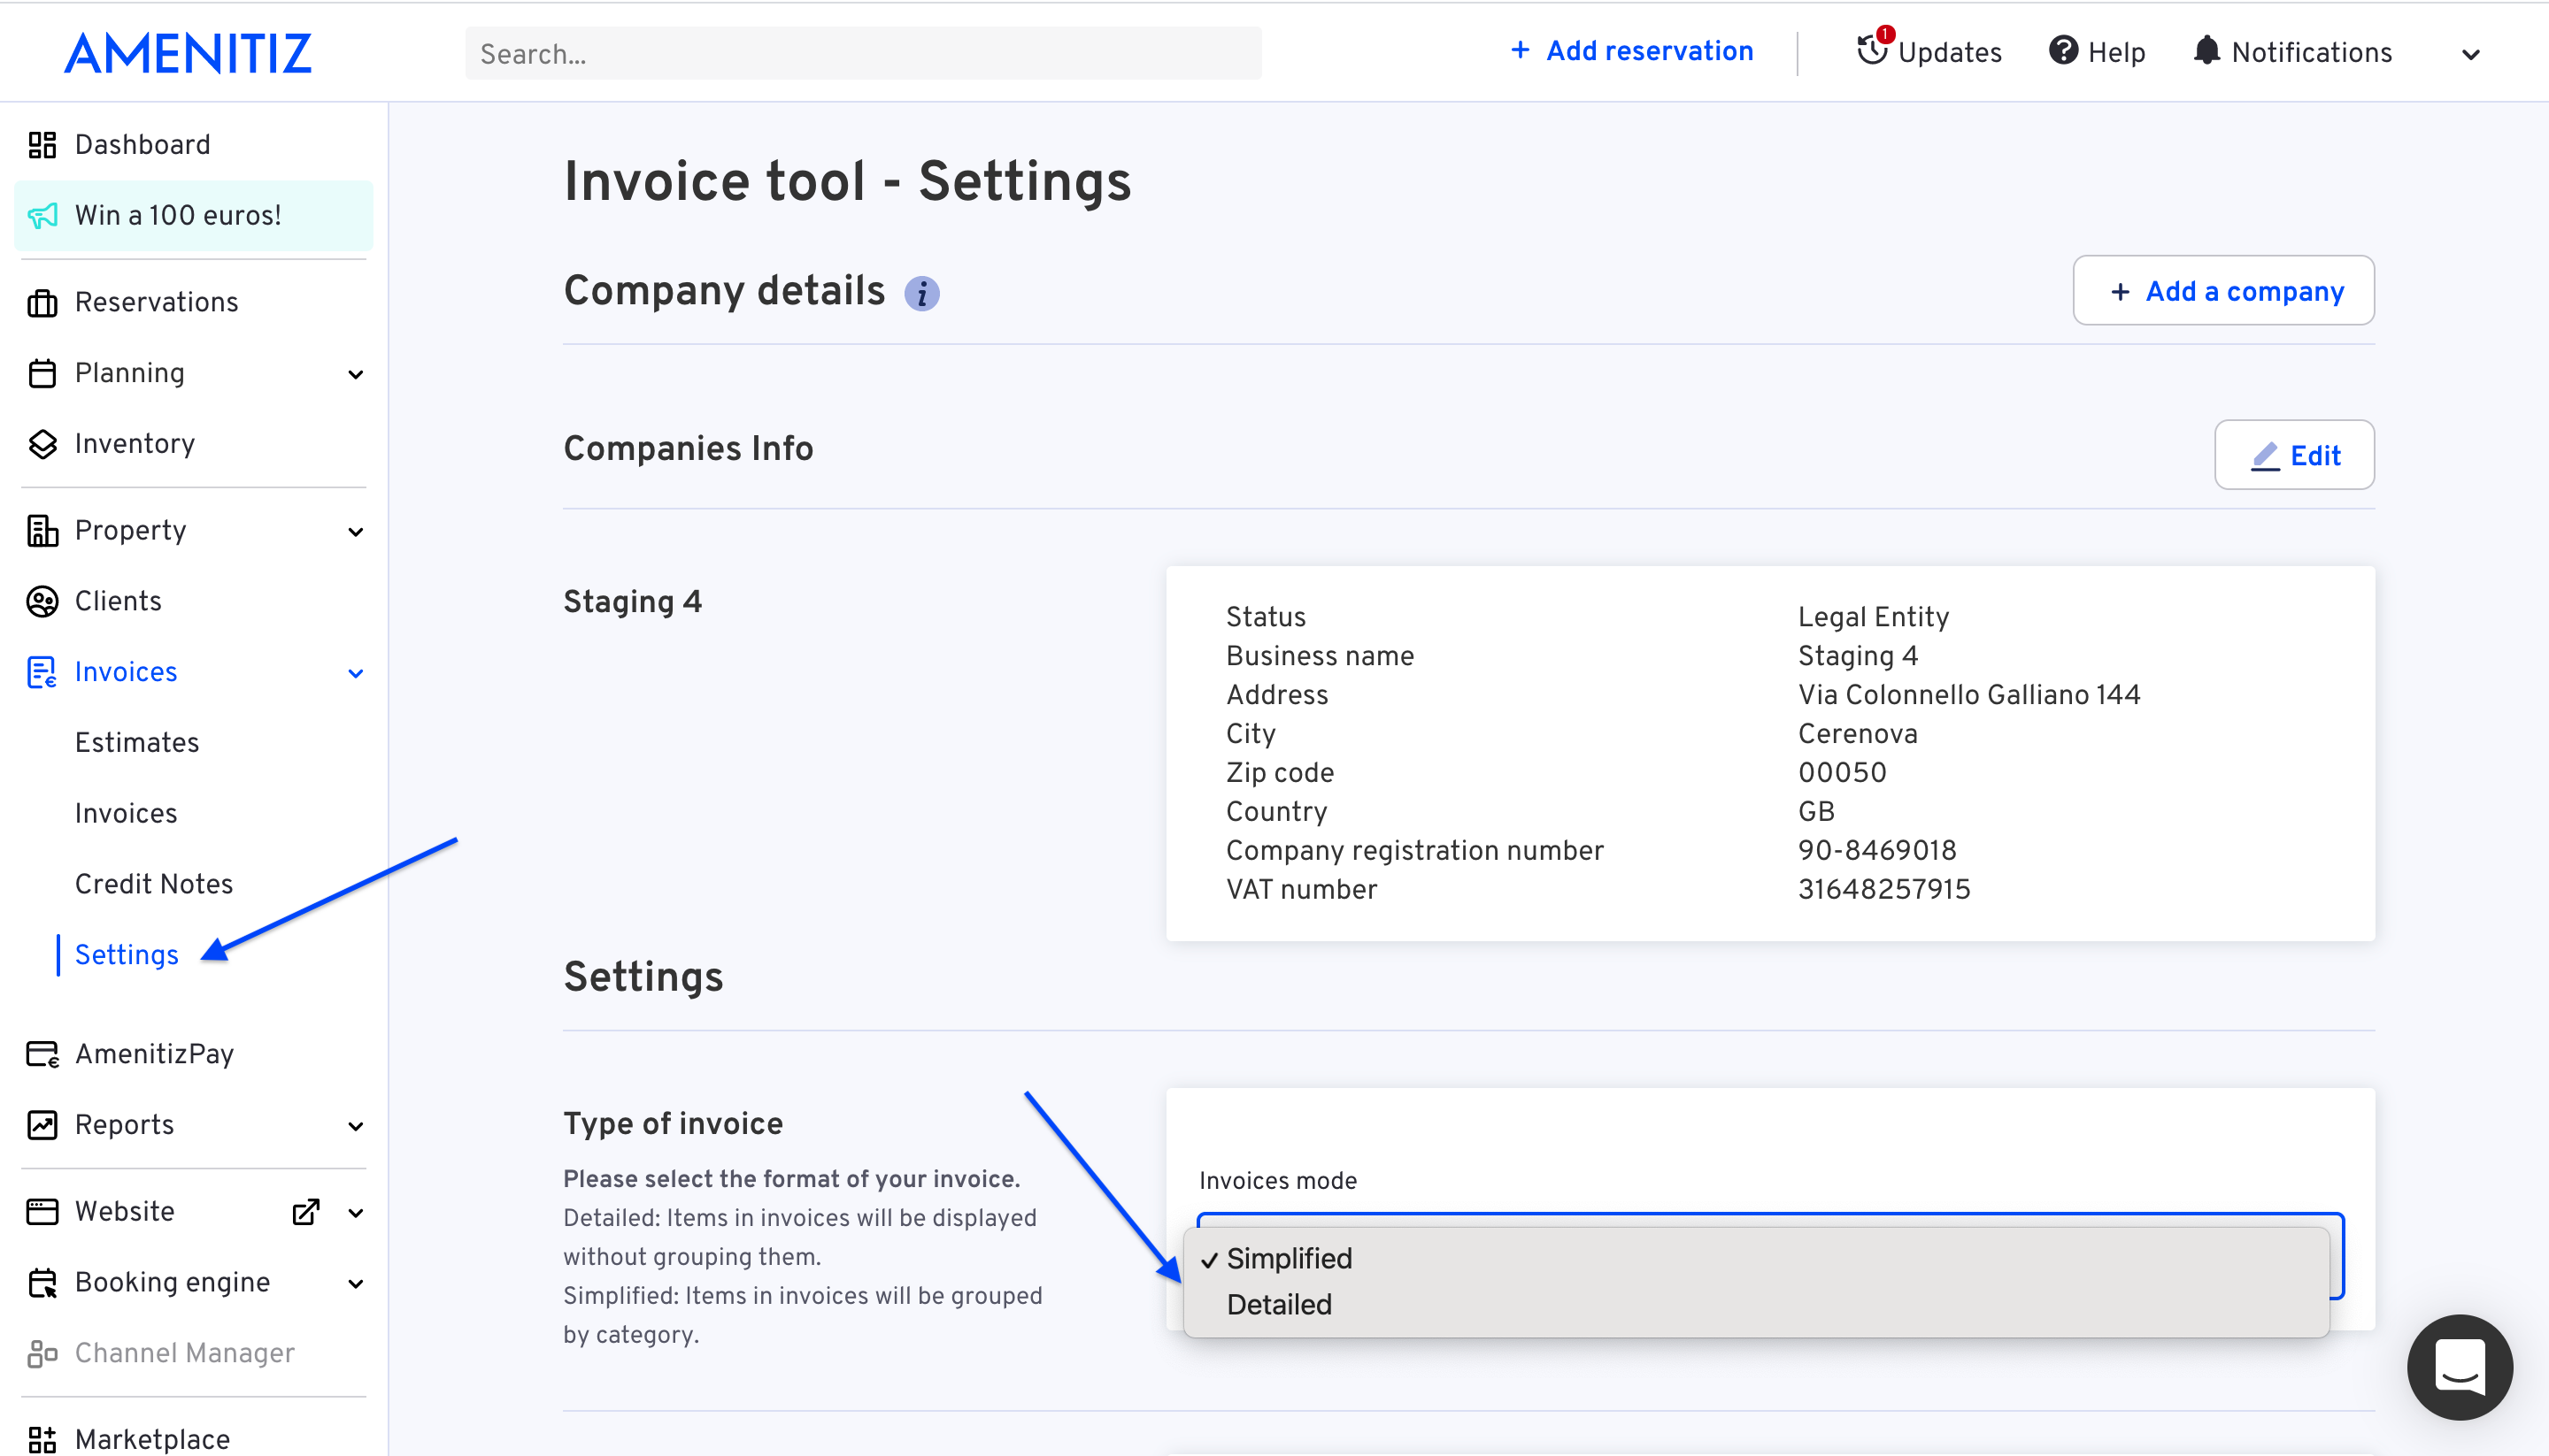
Task: Click the Notifications bell icon
Action: click(2206, 50)
